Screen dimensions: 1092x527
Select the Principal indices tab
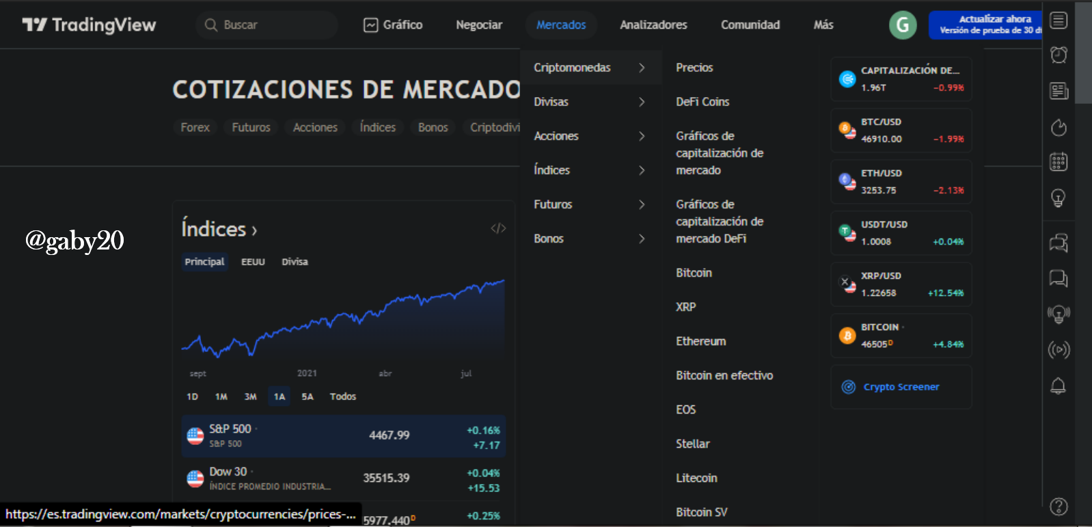(x=204, y=262)
